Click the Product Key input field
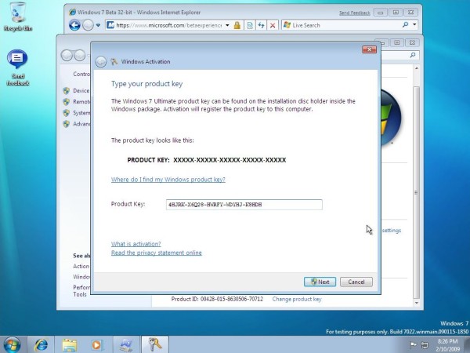470x353 pixels. 244,205
